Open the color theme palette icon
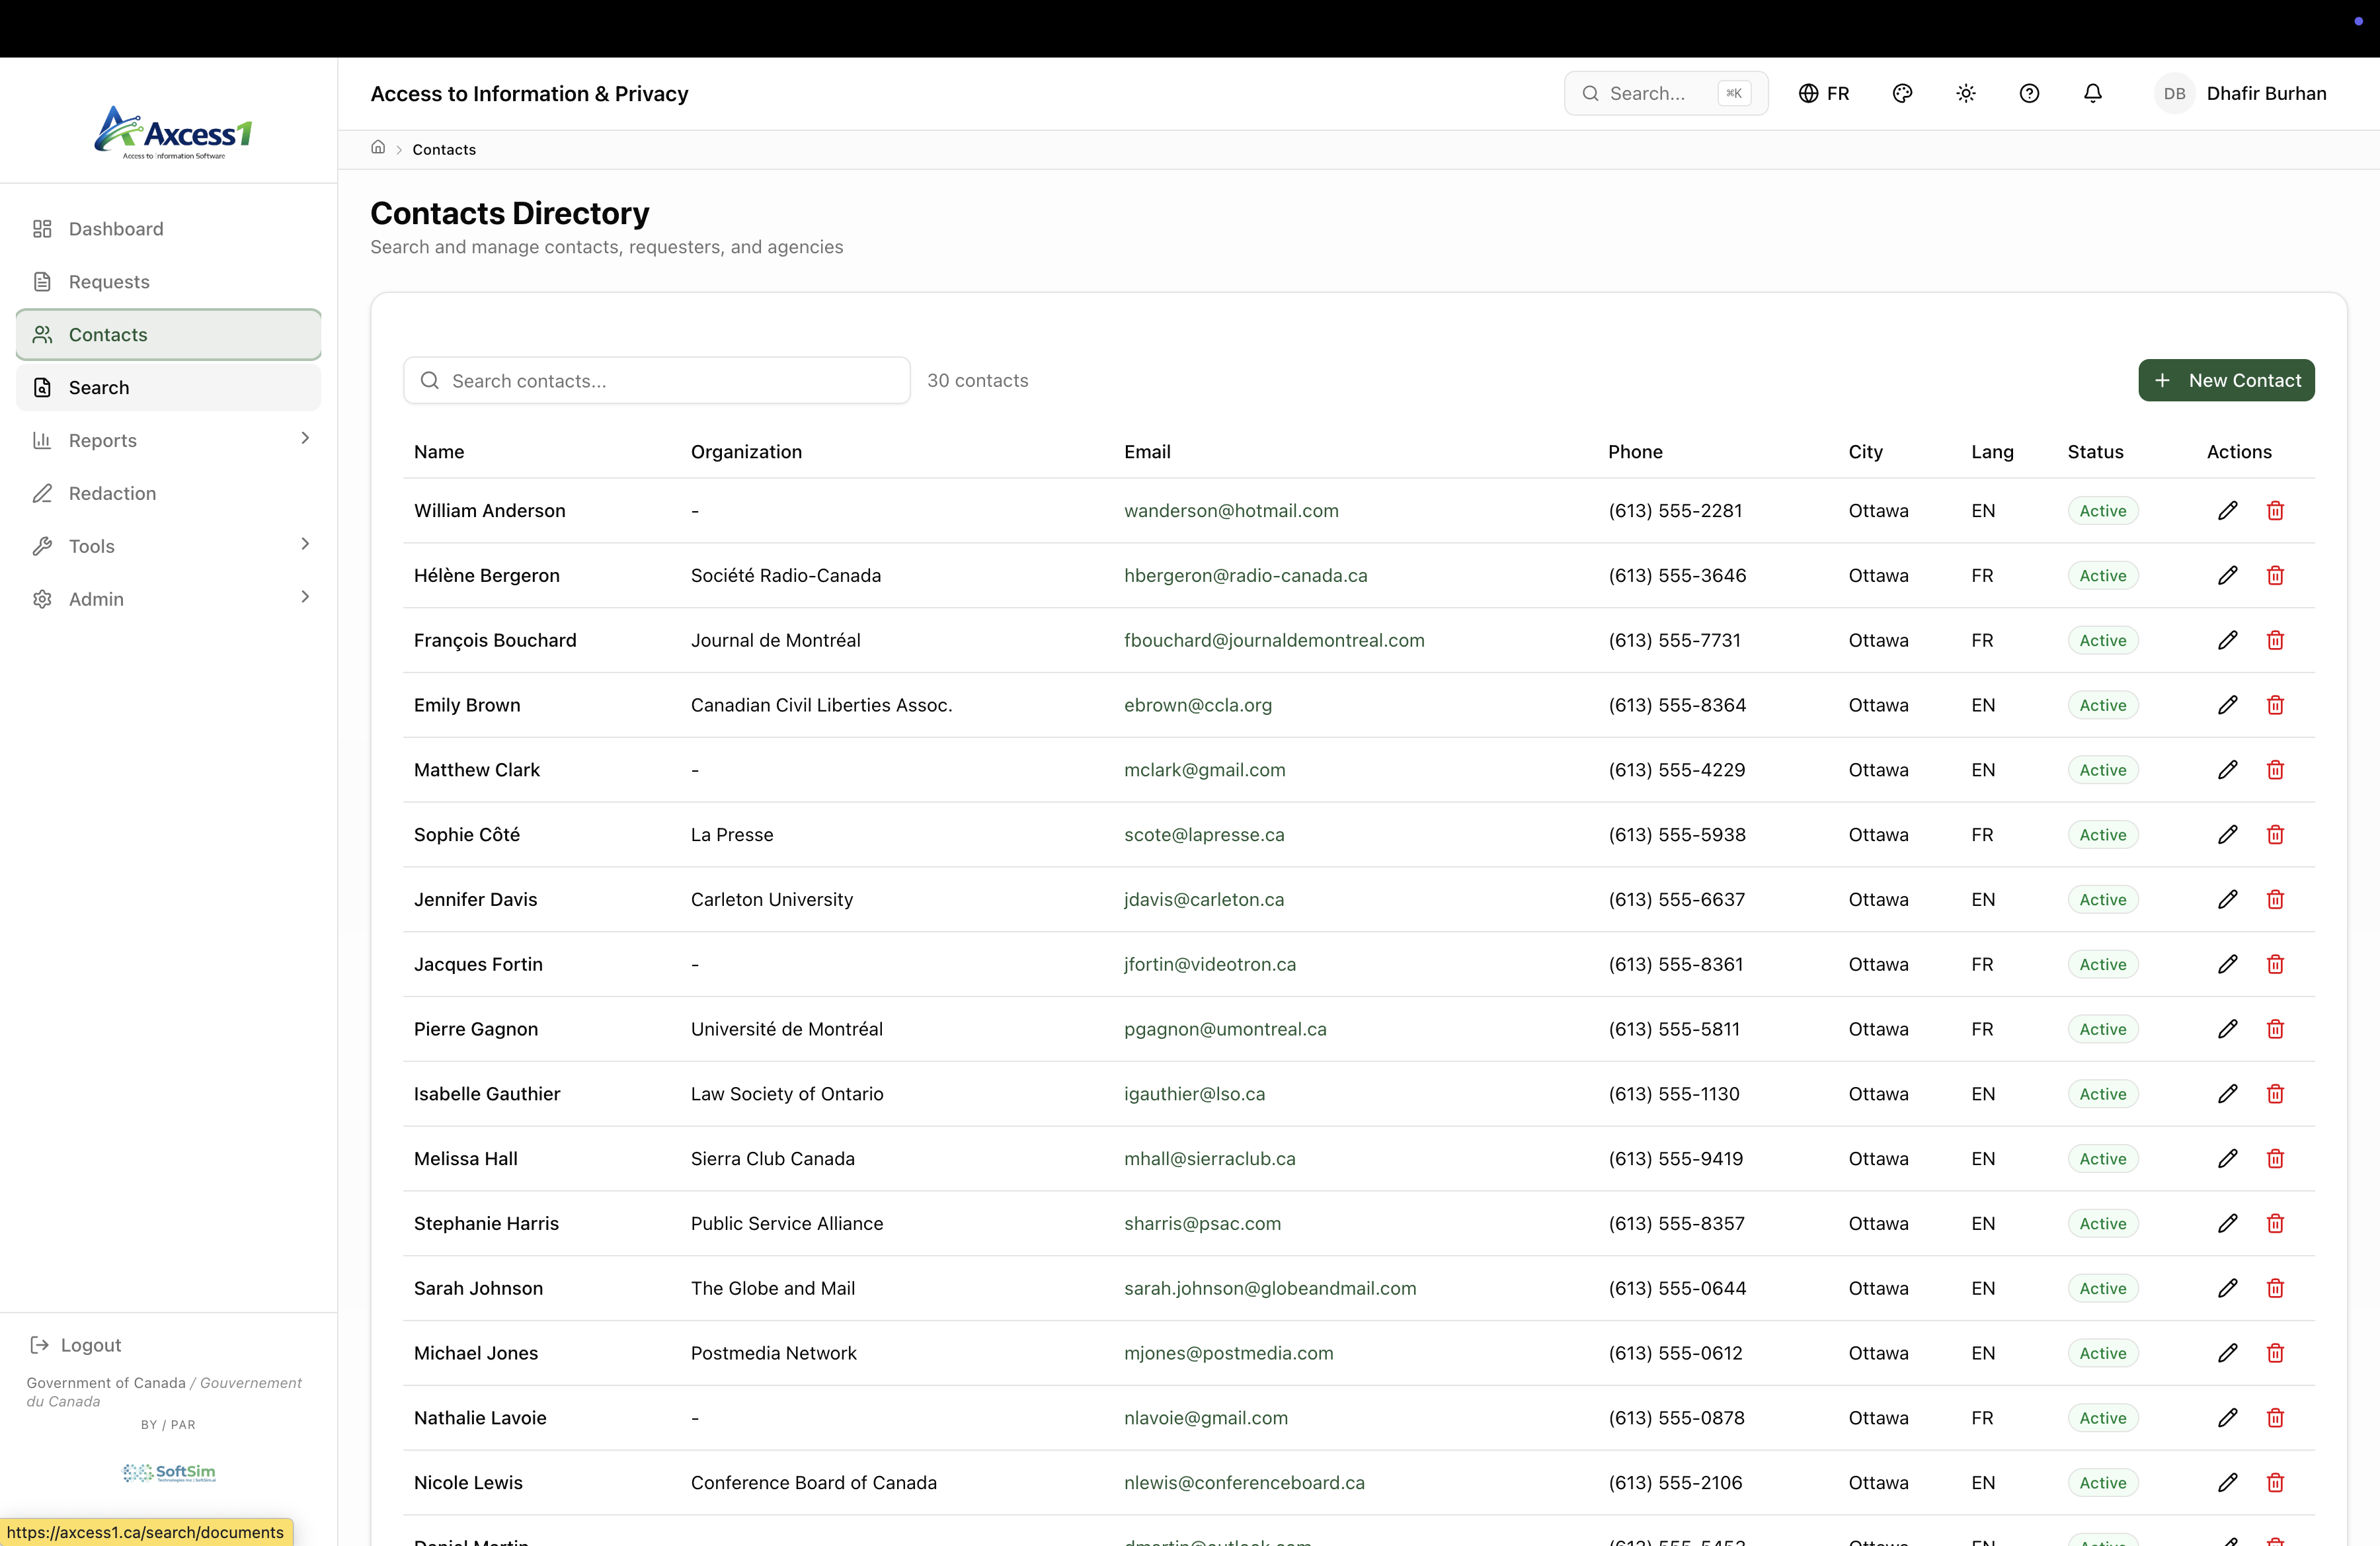 click(1902, 93)
